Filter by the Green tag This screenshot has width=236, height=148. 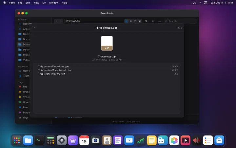click(24, 102)
